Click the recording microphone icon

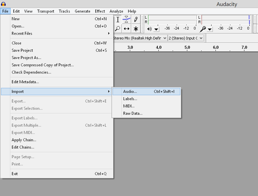(x=203, y=29)
